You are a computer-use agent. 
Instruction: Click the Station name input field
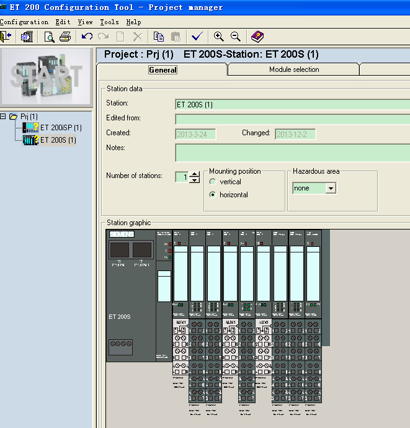(x=292, y=105)
